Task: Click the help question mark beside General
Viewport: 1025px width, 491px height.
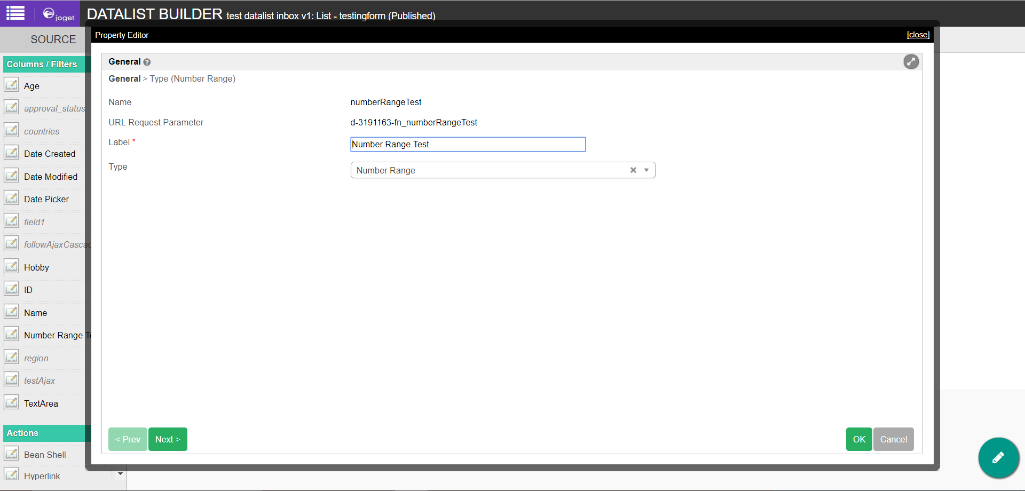Action: pyautogui.click(x=147, y=62)
